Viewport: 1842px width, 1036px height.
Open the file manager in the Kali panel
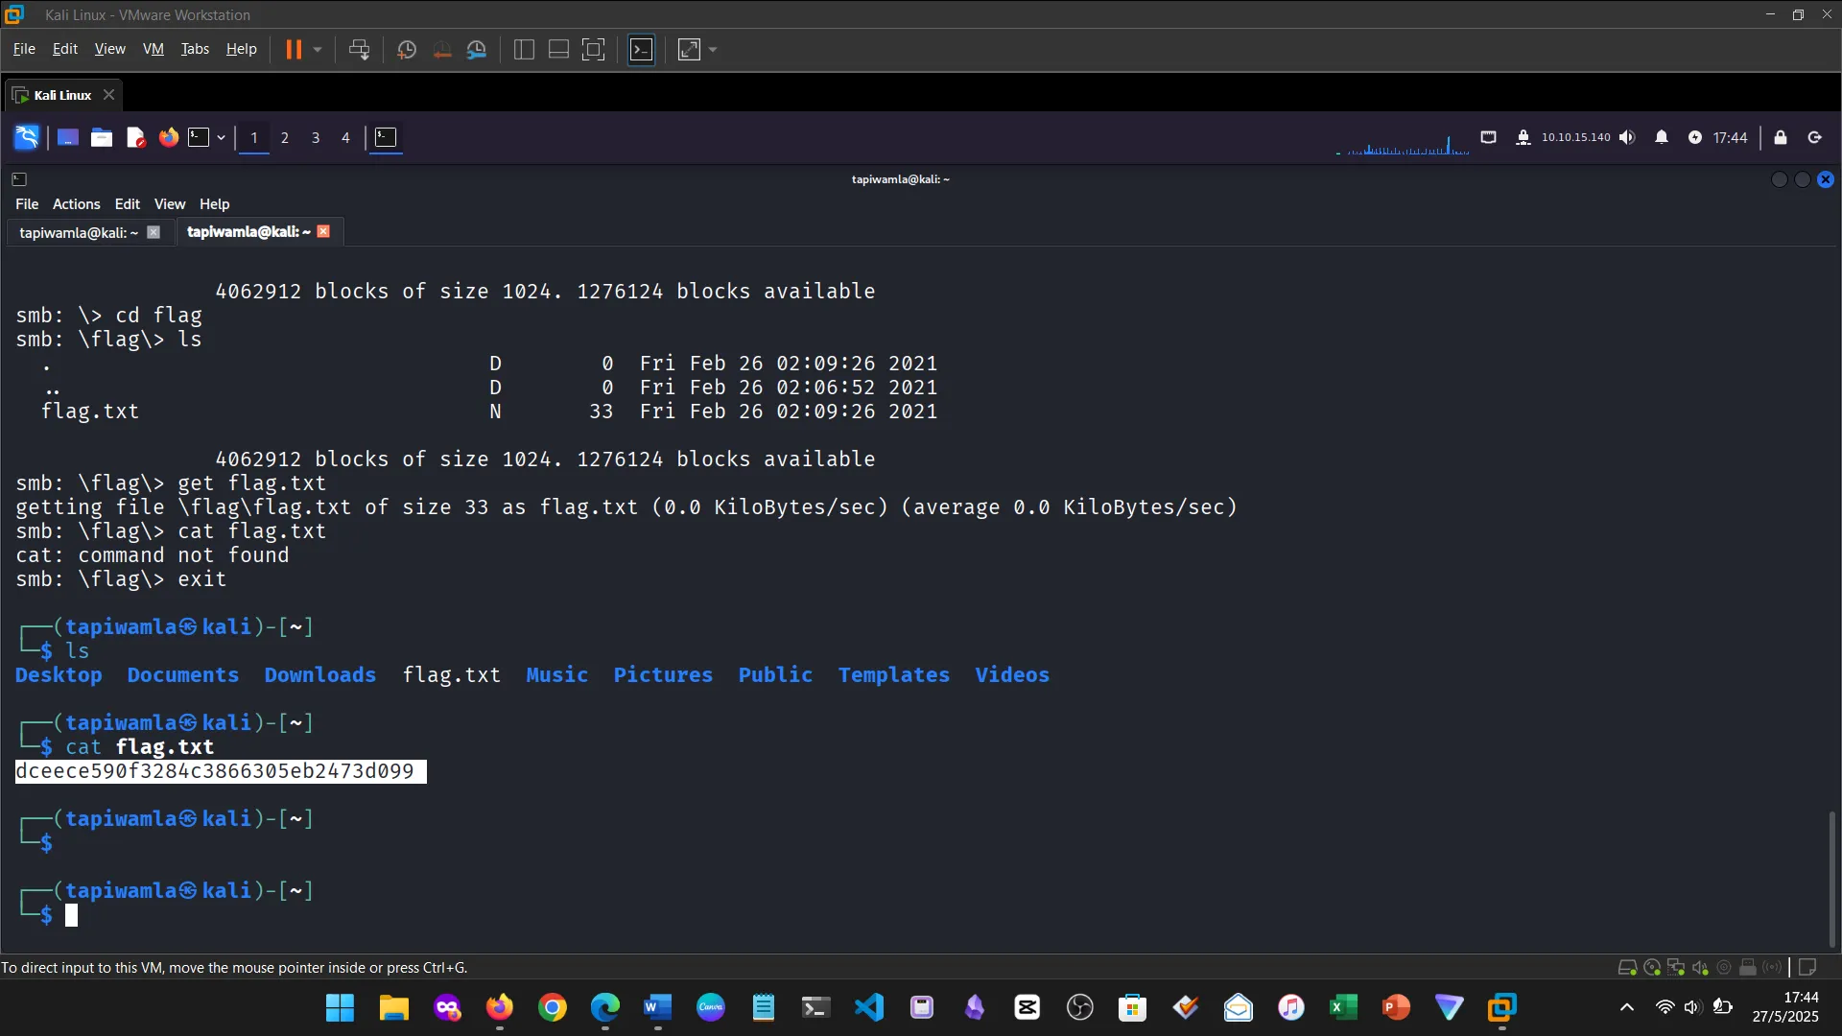click(101, 137)
